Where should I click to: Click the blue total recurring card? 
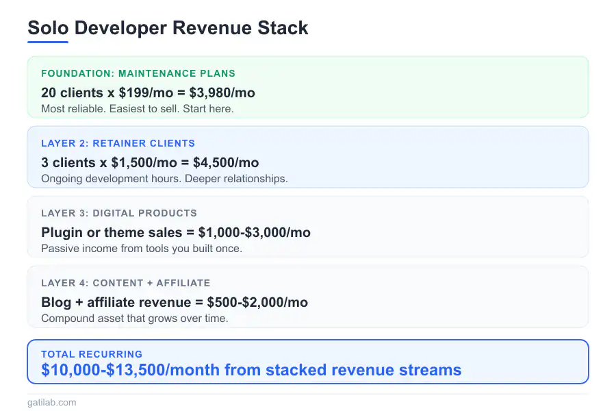(308, 362)
